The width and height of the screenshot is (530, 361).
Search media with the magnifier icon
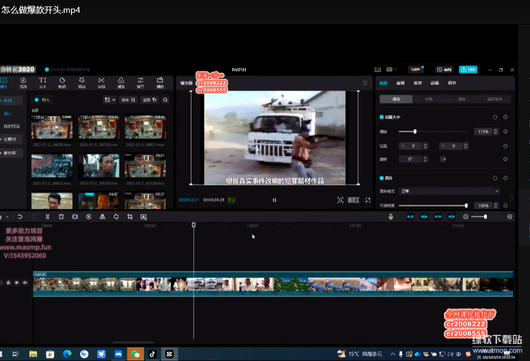[x=165, y=100]
